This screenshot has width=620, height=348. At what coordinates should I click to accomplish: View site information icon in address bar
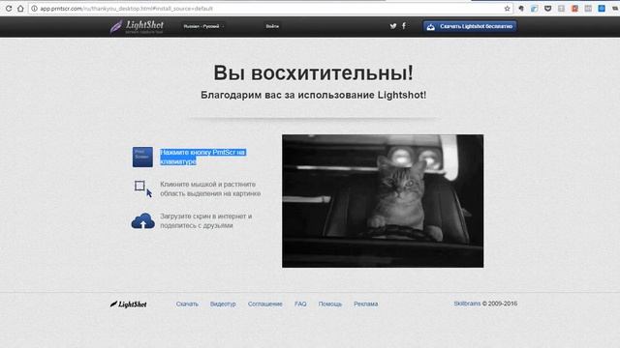point(35,9)
